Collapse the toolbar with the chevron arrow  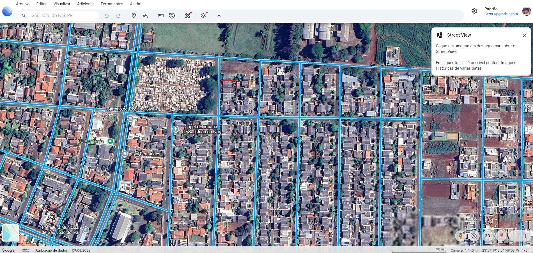pos(219,16)
